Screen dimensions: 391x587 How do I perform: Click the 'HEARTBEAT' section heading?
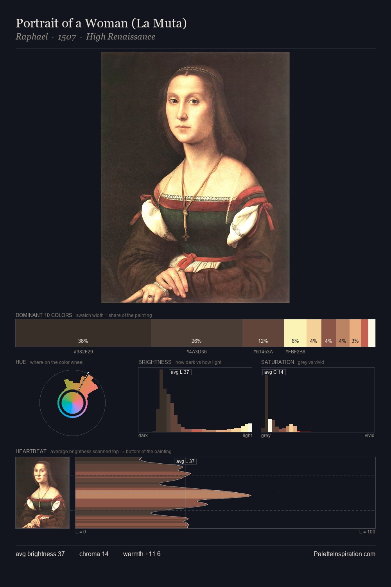[x=31, y=451]
